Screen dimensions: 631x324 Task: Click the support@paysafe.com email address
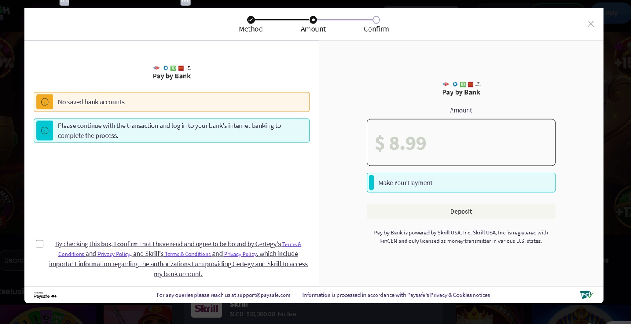pyautogui.click(x=263, y=295)
